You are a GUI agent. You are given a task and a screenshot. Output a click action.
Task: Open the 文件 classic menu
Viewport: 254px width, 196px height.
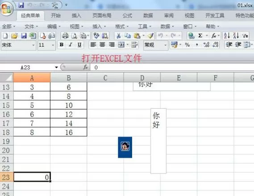point(31,26)
